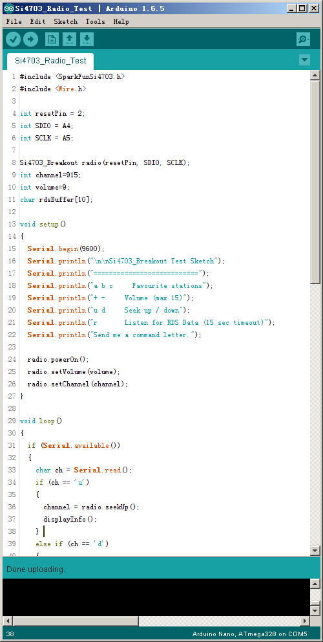This screenshot has width=323, height=642.
Task: Open the tab options dropdown arrow
Action: pyautogui.click(x=304, y=60)
